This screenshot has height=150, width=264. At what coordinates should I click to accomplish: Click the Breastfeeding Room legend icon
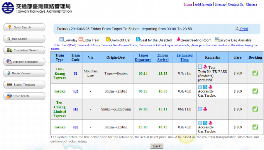178,40
